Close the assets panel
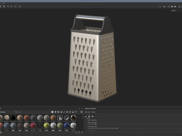The image size is (182, 136). [x=82, y=108]
